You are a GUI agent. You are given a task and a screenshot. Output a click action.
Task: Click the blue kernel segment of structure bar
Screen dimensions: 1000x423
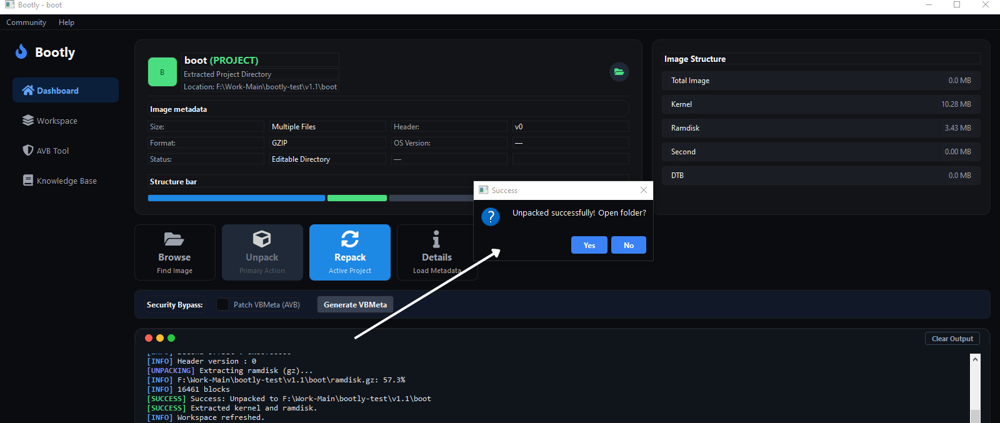(x=236, y=198)
